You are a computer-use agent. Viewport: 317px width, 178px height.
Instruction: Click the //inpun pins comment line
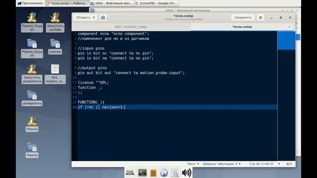coord(91,48)
